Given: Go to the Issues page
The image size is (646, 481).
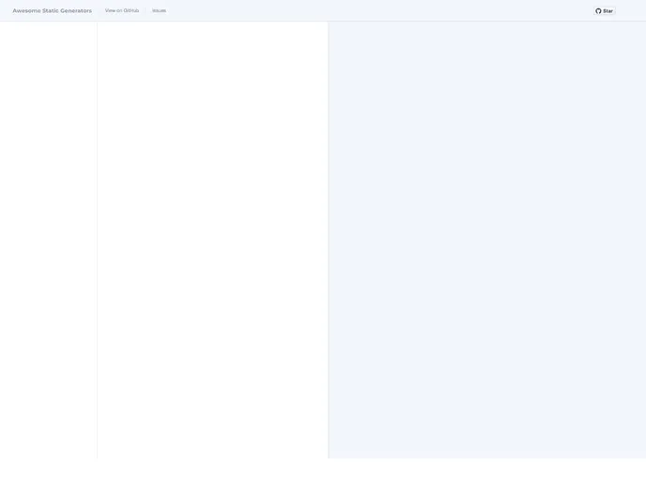Looking at the screenshot, I should [159, 11].
